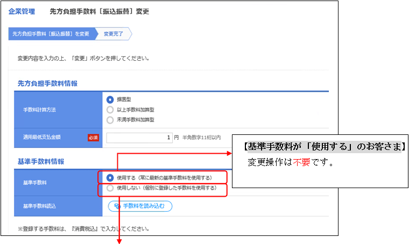This screenshot has height=244, width=409.
Task: Click the 基準手数料 row label
Action: point(34,183)
